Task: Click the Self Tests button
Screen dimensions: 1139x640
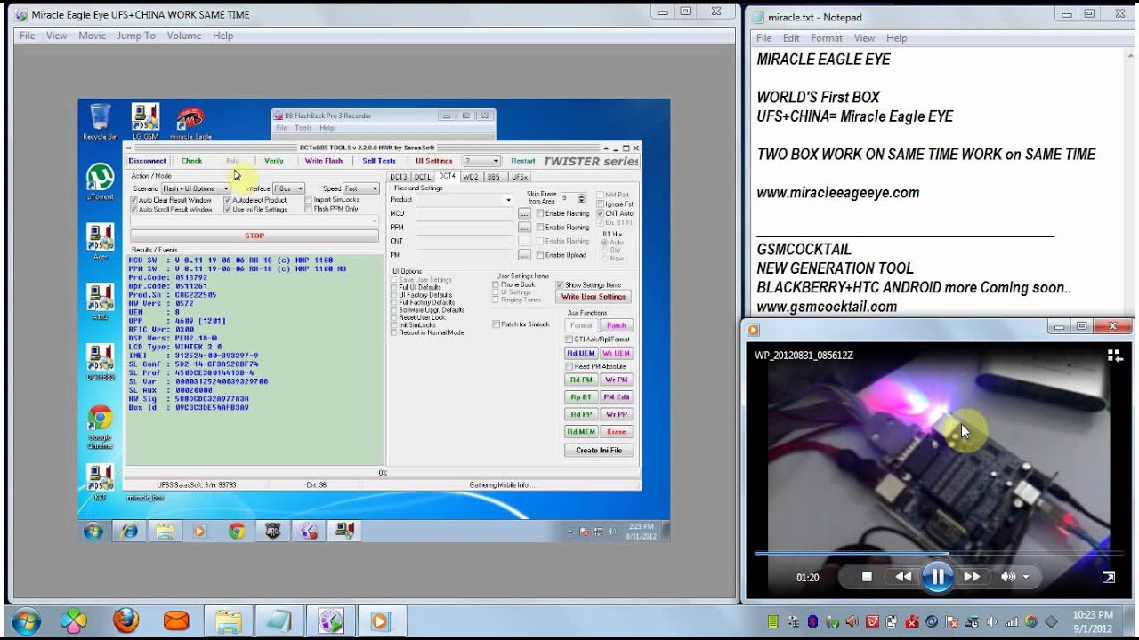Action: (x=379, y=161)
